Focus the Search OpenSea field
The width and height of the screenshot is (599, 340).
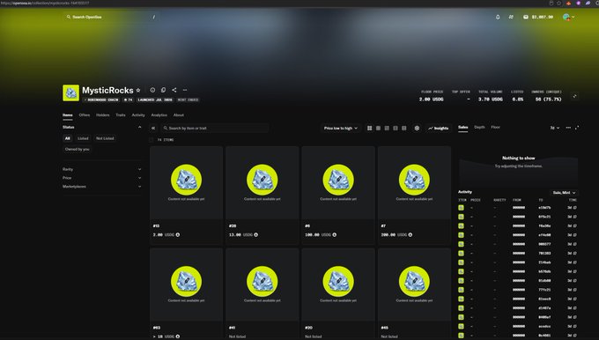111,17
